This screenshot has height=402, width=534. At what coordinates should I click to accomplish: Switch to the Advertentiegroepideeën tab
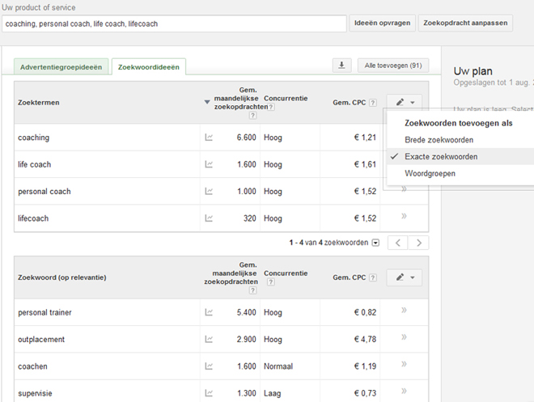tap(61, 66)
